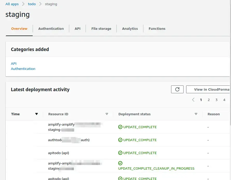
Task: Go to todo app breadcrumb
Action: point(32,4)
